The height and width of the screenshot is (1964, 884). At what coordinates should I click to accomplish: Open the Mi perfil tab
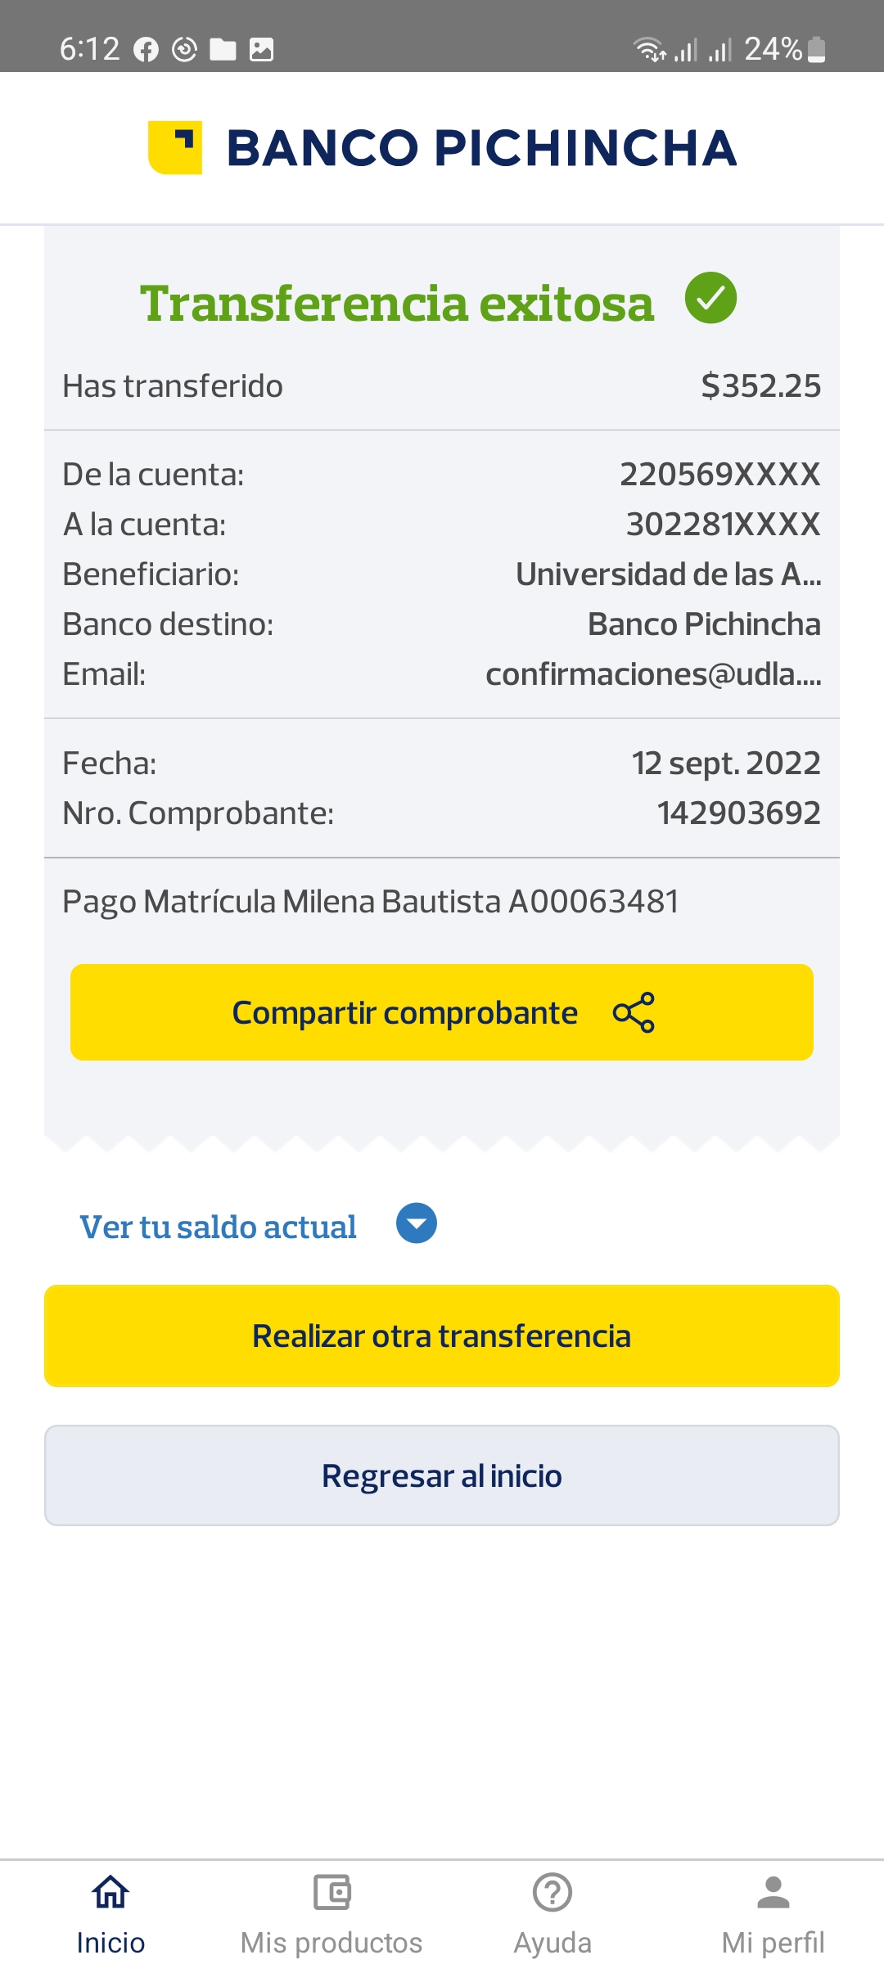coord(773,1941)
